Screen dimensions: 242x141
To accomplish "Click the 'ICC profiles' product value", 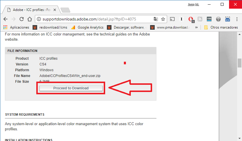I will [x=48, y=59].
